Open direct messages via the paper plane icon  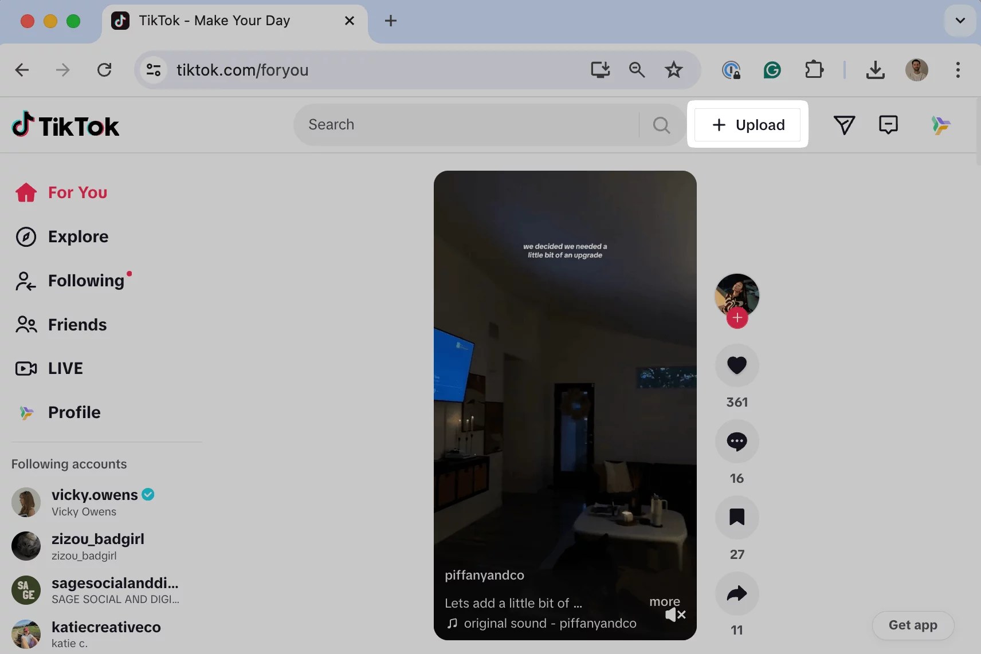845,124
